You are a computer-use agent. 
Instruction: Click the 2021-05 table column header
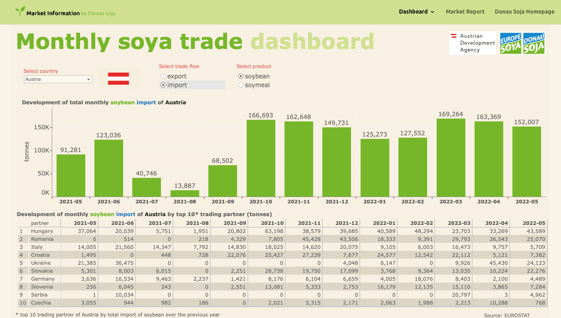[x=85, y=223]
